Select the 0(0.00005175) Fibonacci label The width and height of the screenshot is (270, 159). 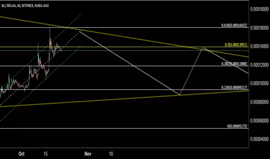coord(237,126)
